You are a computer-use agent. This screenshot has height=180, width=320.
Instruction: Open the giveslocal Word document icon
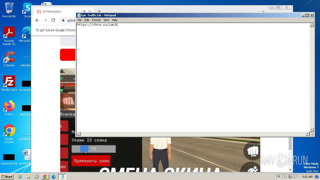pyautogui.click(x=25, y=157)
